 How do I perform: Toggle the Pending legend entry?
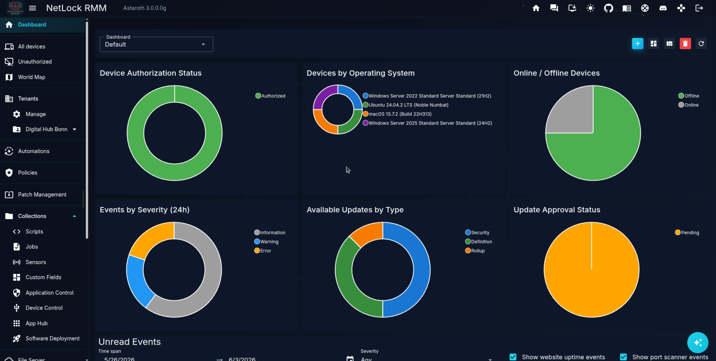tap(687, 232)
